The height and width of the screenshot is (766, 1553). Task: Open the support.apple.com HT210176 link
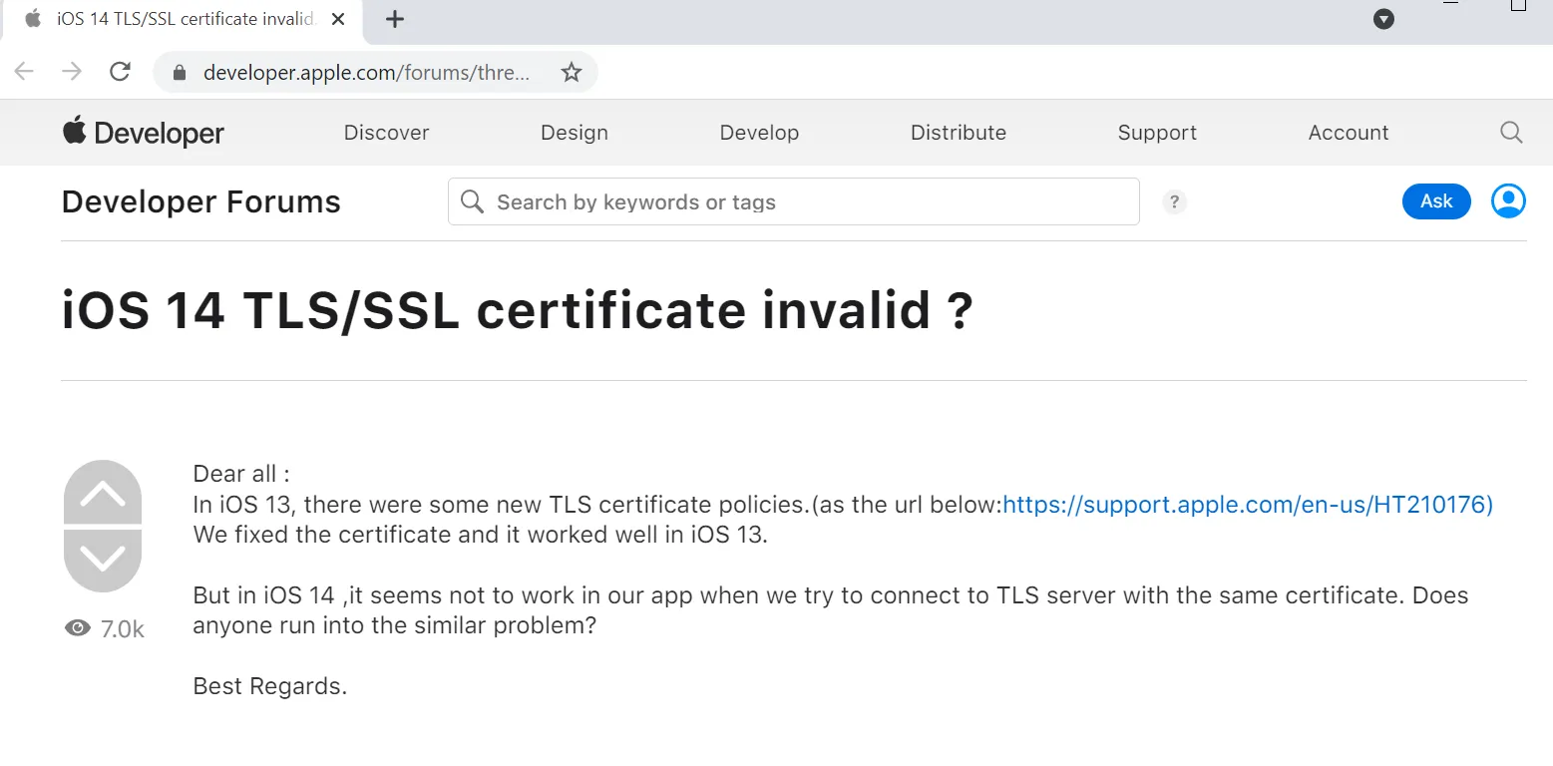coord(1248,505)
